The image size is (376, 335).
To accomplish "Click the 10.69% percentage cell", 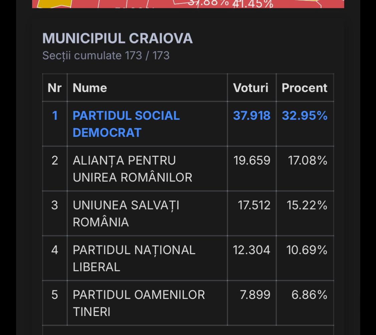I will pos(307,250).
